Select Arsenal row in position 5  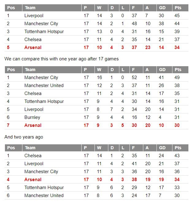coord(96,47)
